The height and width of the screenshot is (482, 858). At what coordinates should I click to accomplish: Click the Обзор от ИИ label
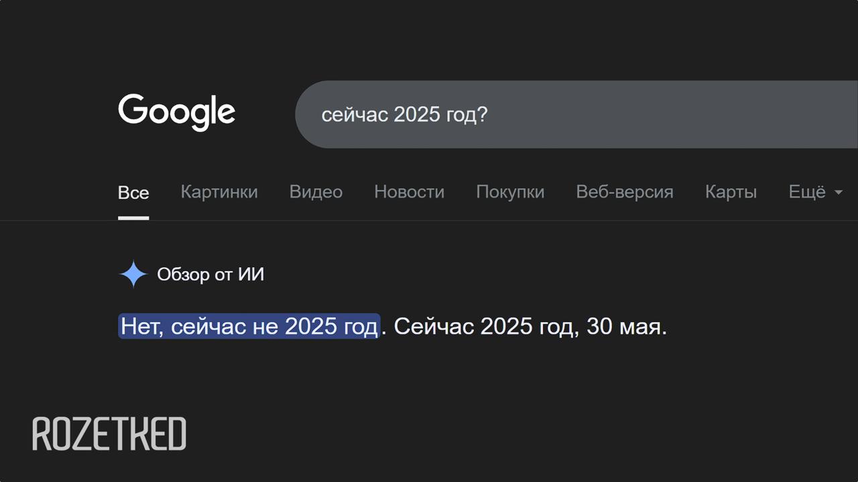(x=210, y=274)
